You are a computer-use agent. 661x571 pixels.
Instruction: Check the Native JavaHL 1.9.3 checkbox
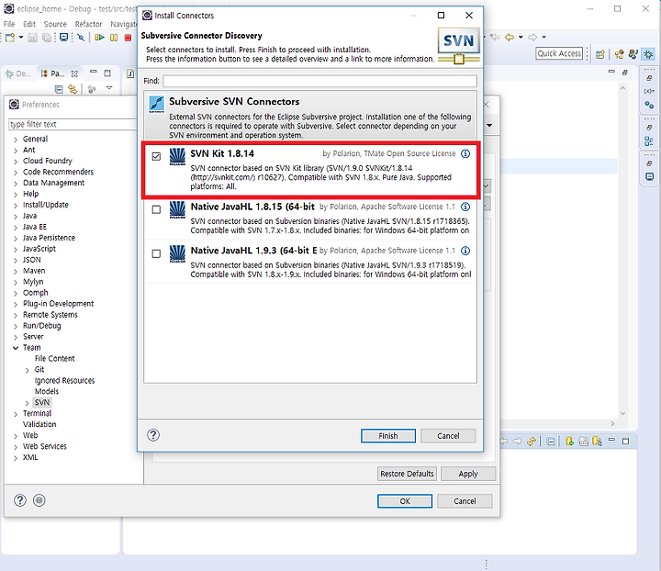156,253
